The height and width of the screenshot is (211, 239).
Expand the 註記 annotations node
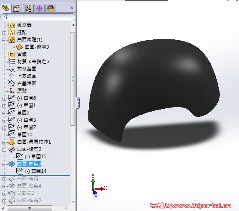tap(4, 33)
